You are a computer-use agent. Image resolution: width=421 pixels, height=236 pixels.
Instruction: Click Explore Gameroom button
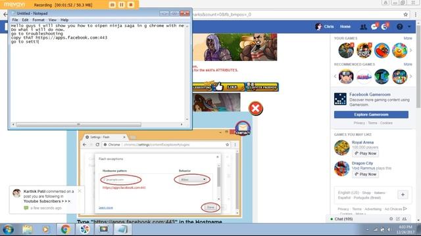pos(371,115)
